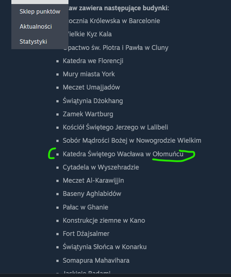This screenshot has height=277, width=231.
Task: Click the Katedra we Florencji list item
Action: coord(93,61)
